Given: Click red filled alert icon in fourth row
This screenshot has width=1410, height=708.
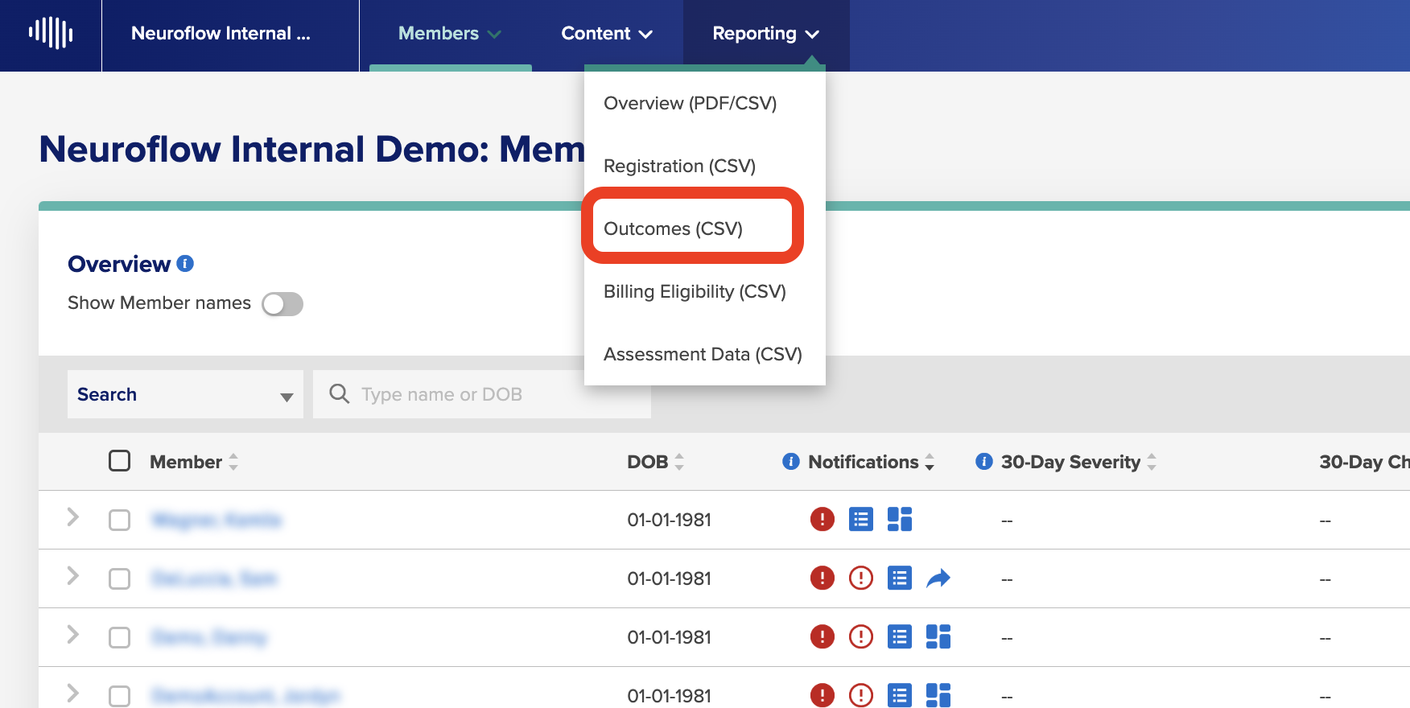Looking at the screenshot, I should coord(822,695).
